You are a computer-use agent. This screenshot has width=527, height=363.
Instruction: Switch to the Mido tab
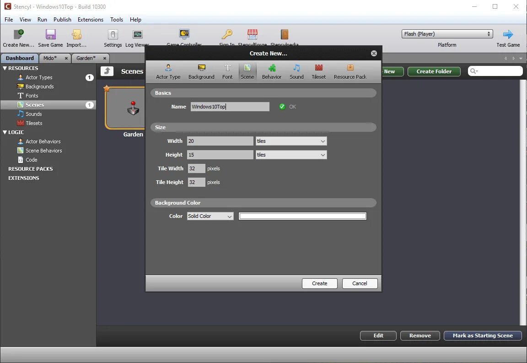click(50, 58)
